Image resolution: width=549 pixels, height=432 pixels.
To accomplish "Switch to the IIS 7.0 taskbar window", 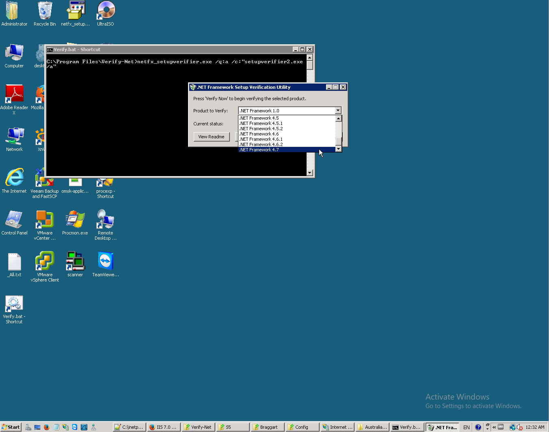I will [163, 427].
